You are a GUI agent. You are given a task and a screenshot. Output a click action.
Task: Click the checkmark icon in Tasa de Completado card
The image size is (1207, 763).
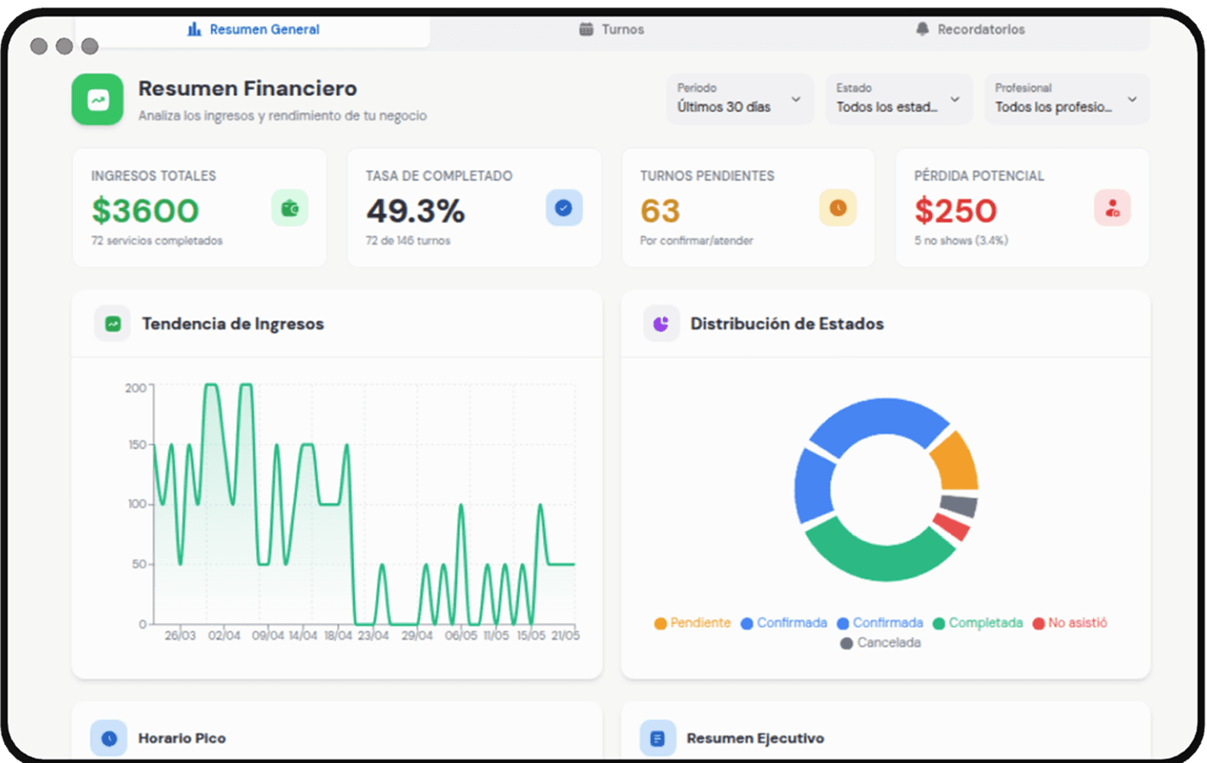[x=564, y=208]
